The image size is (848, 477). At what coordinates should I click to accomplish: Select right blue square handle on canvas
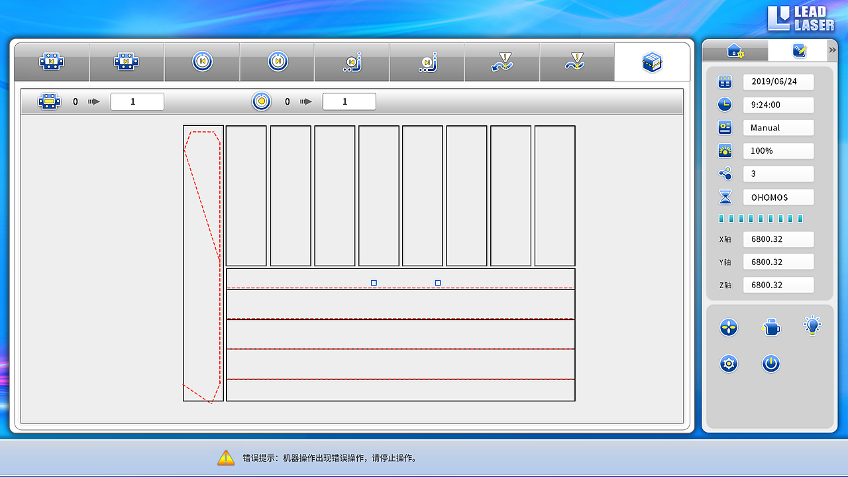pyautogui.click(x=438, y=283)
